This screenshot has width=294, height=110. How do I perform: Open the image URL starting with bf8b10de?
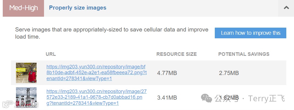97,73
